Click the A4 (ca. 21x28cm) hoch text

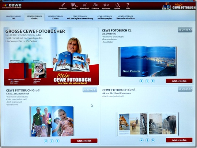coord(18,94)
